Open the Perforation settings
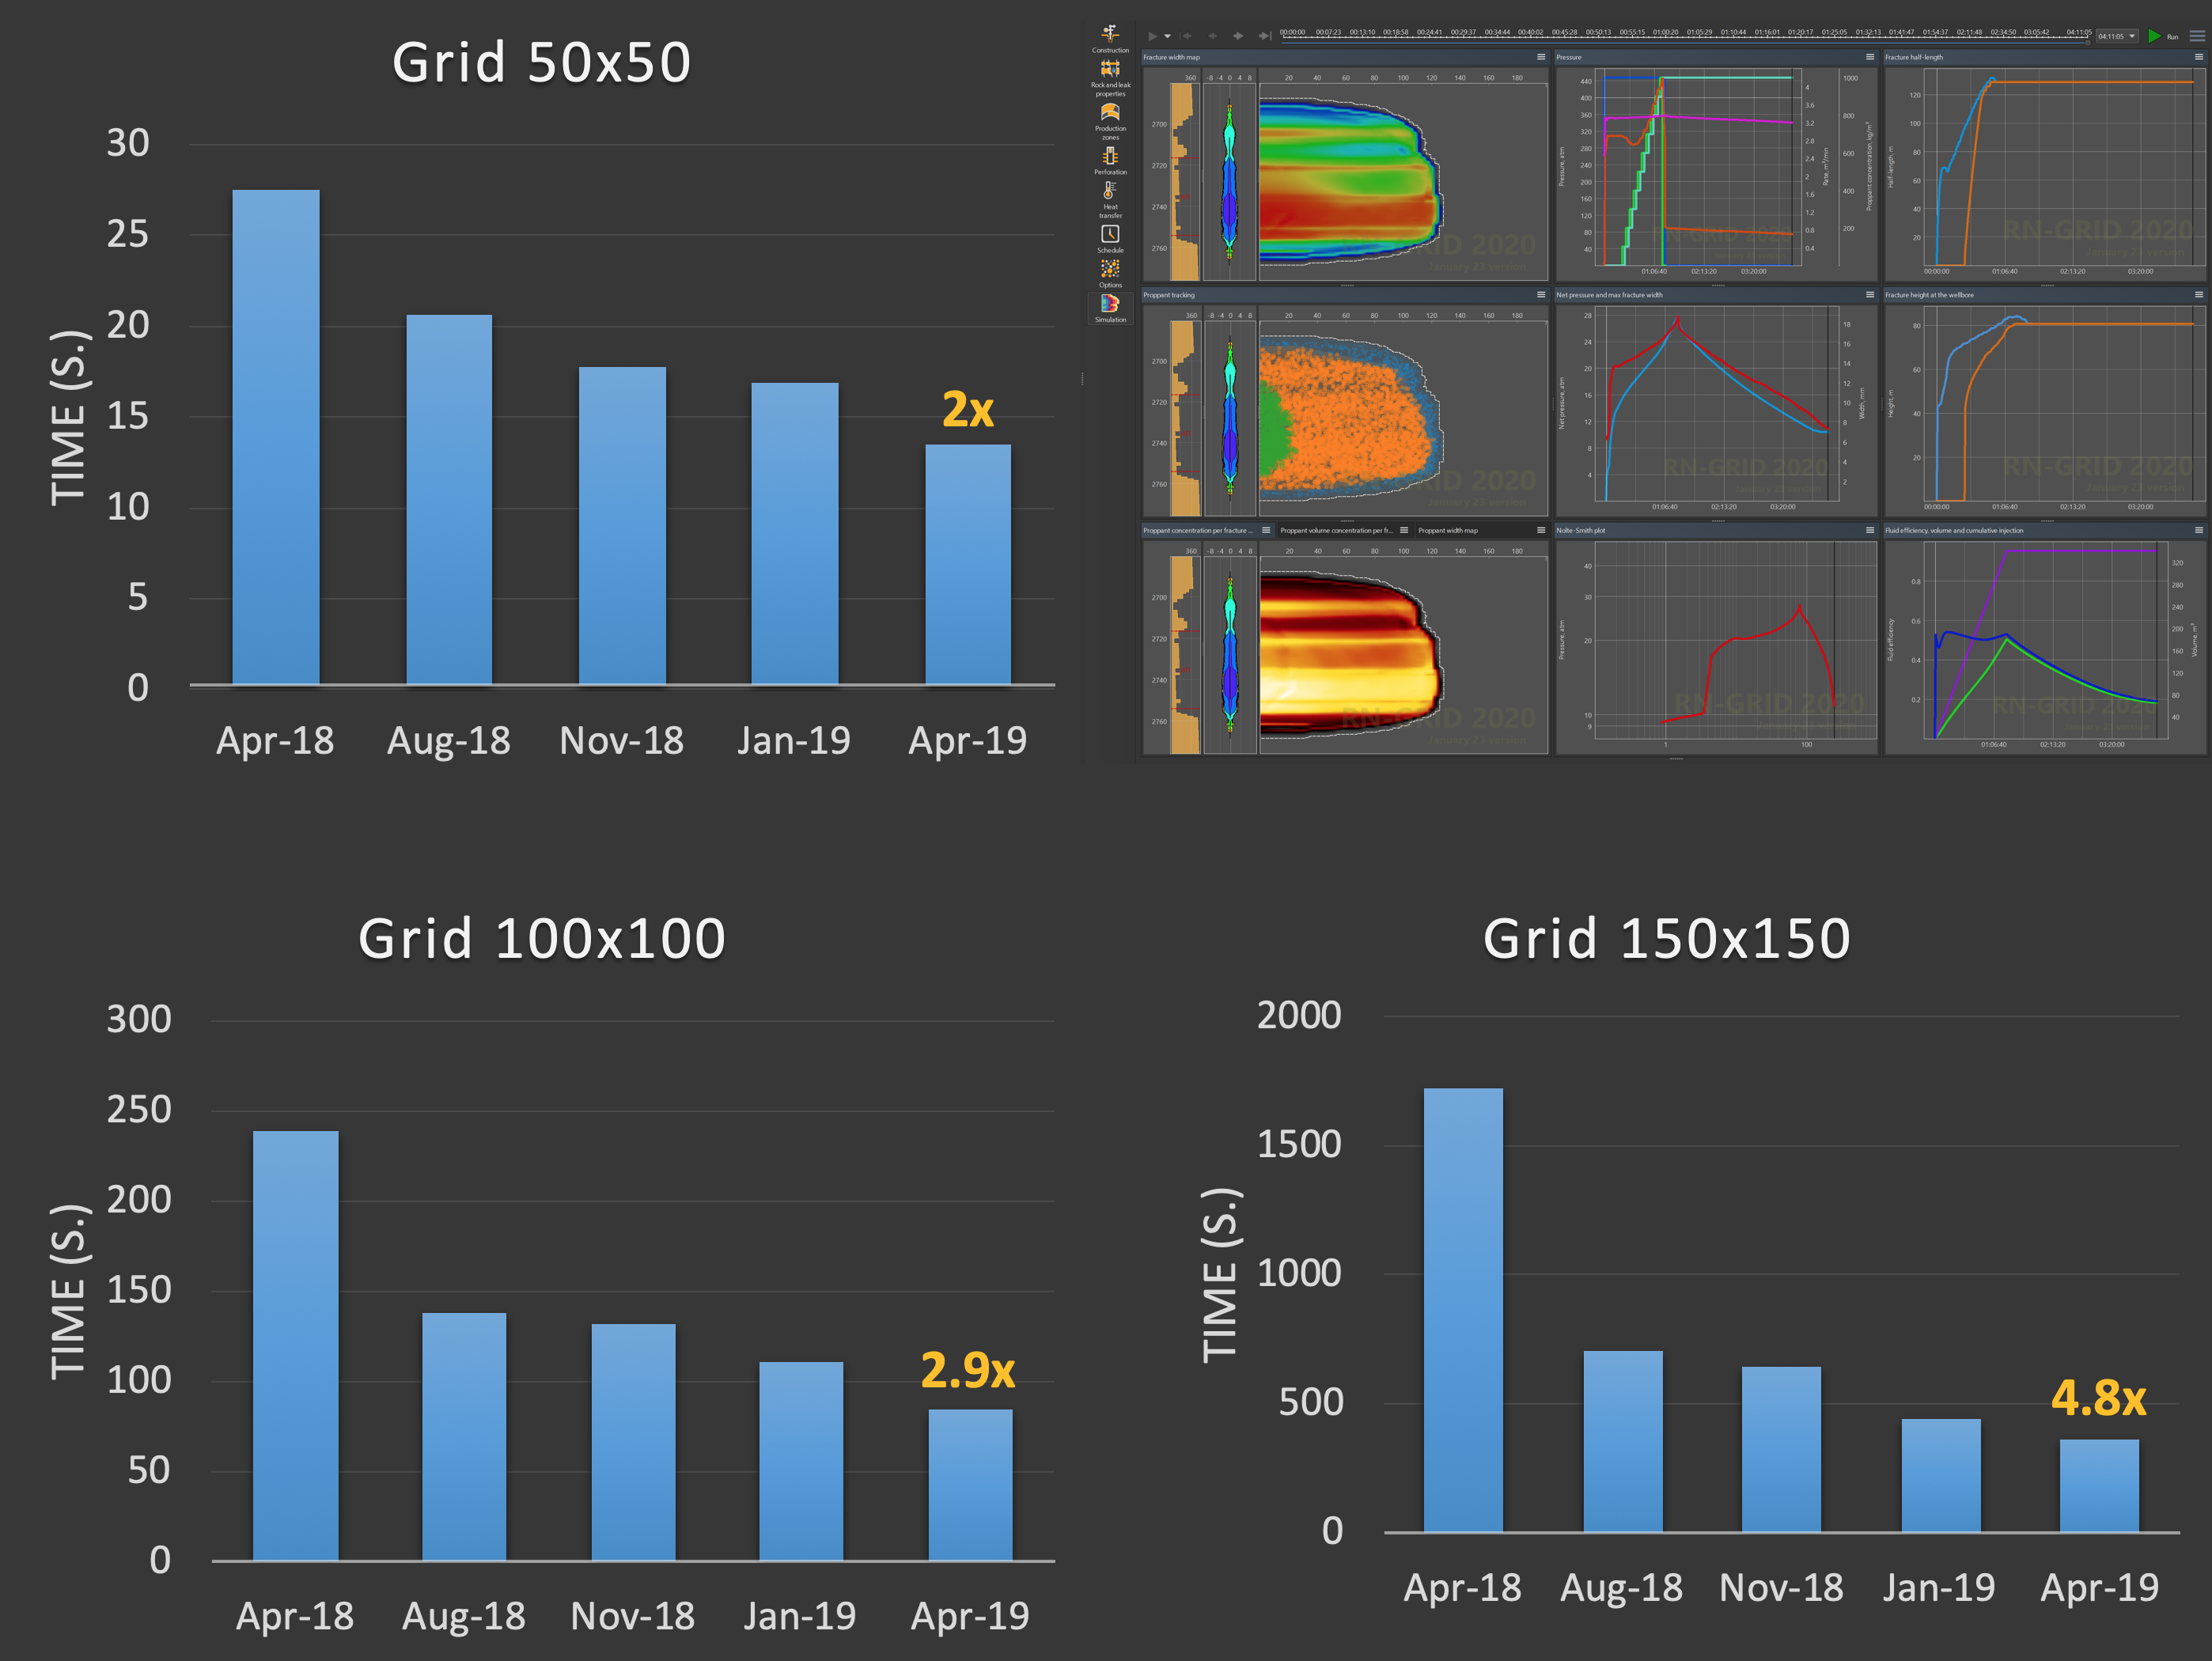Viewport: 2212px width, 1661px height. pyautogui.click(x=1110, y=161)
